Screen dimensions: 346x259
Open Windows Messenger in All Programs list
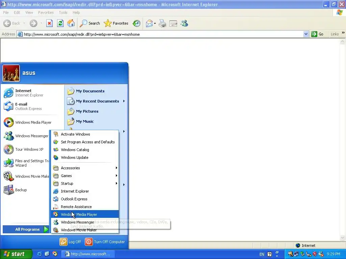pos(85,222)
